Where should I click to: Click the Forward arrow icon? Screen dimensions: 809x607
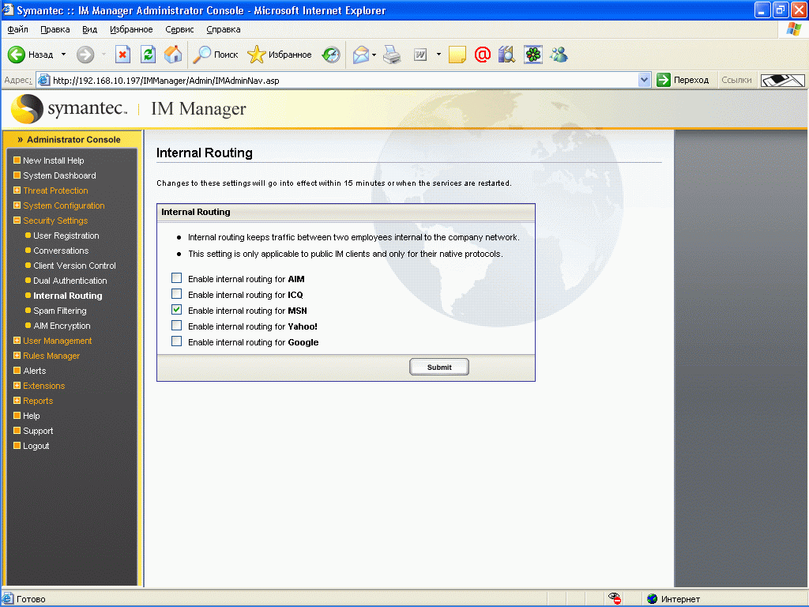(x=85, y=55)
